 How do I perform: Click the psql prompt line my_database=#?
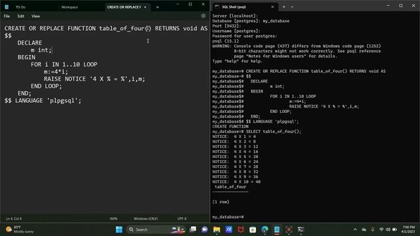click(x=228, y=217)
